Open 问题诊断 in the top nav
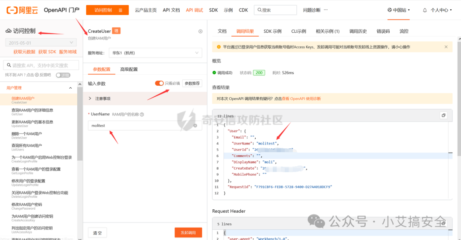 pyautogui.click(x=312, y=10)
